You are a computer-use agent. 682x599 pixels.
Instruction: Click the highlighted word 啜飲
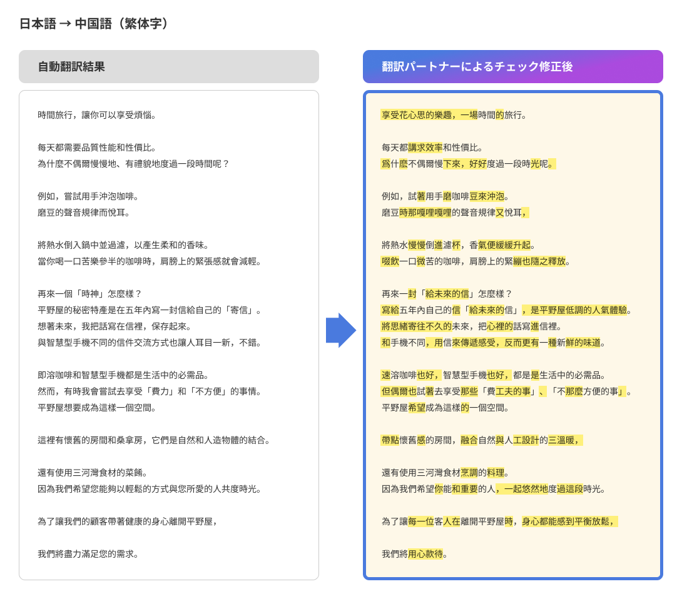pos(390,261)
